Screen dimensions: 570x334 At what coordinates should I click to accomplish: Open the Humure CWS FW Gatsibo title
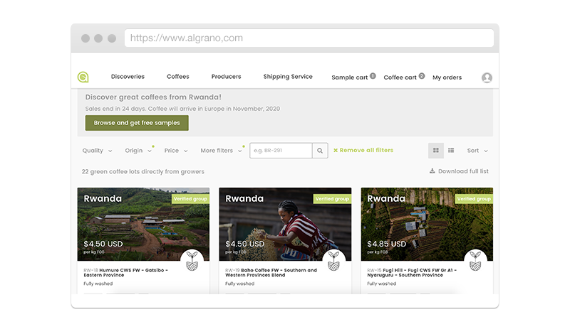tap(125, 273)
